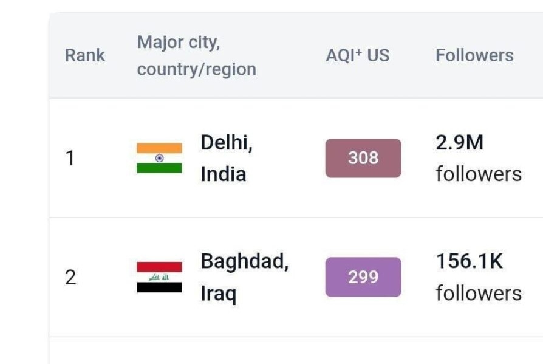Viewport: 543px width, 364px height.
Task: Click "followers" label in Baghdad row
Action: coord(479,294)
